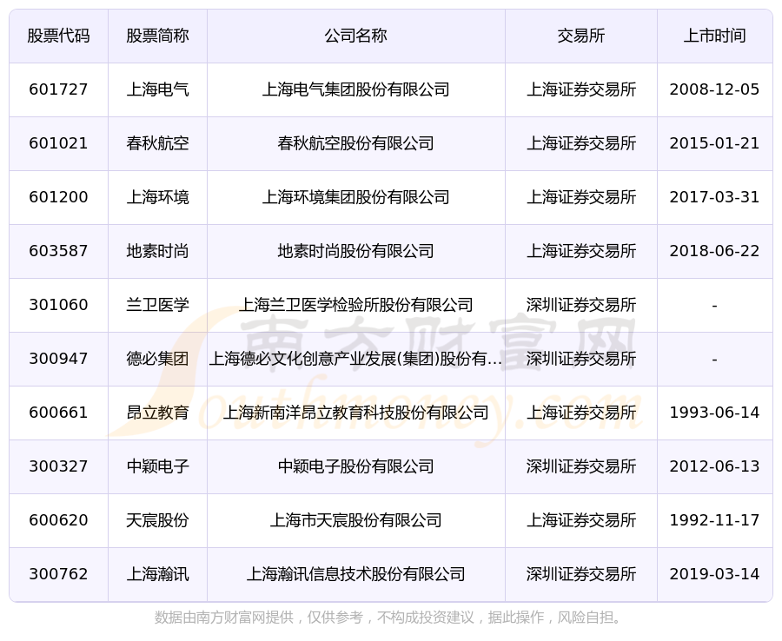The image size is (782, 641).
Task: Select stock code 300327
Action: [x=58, y=466]
